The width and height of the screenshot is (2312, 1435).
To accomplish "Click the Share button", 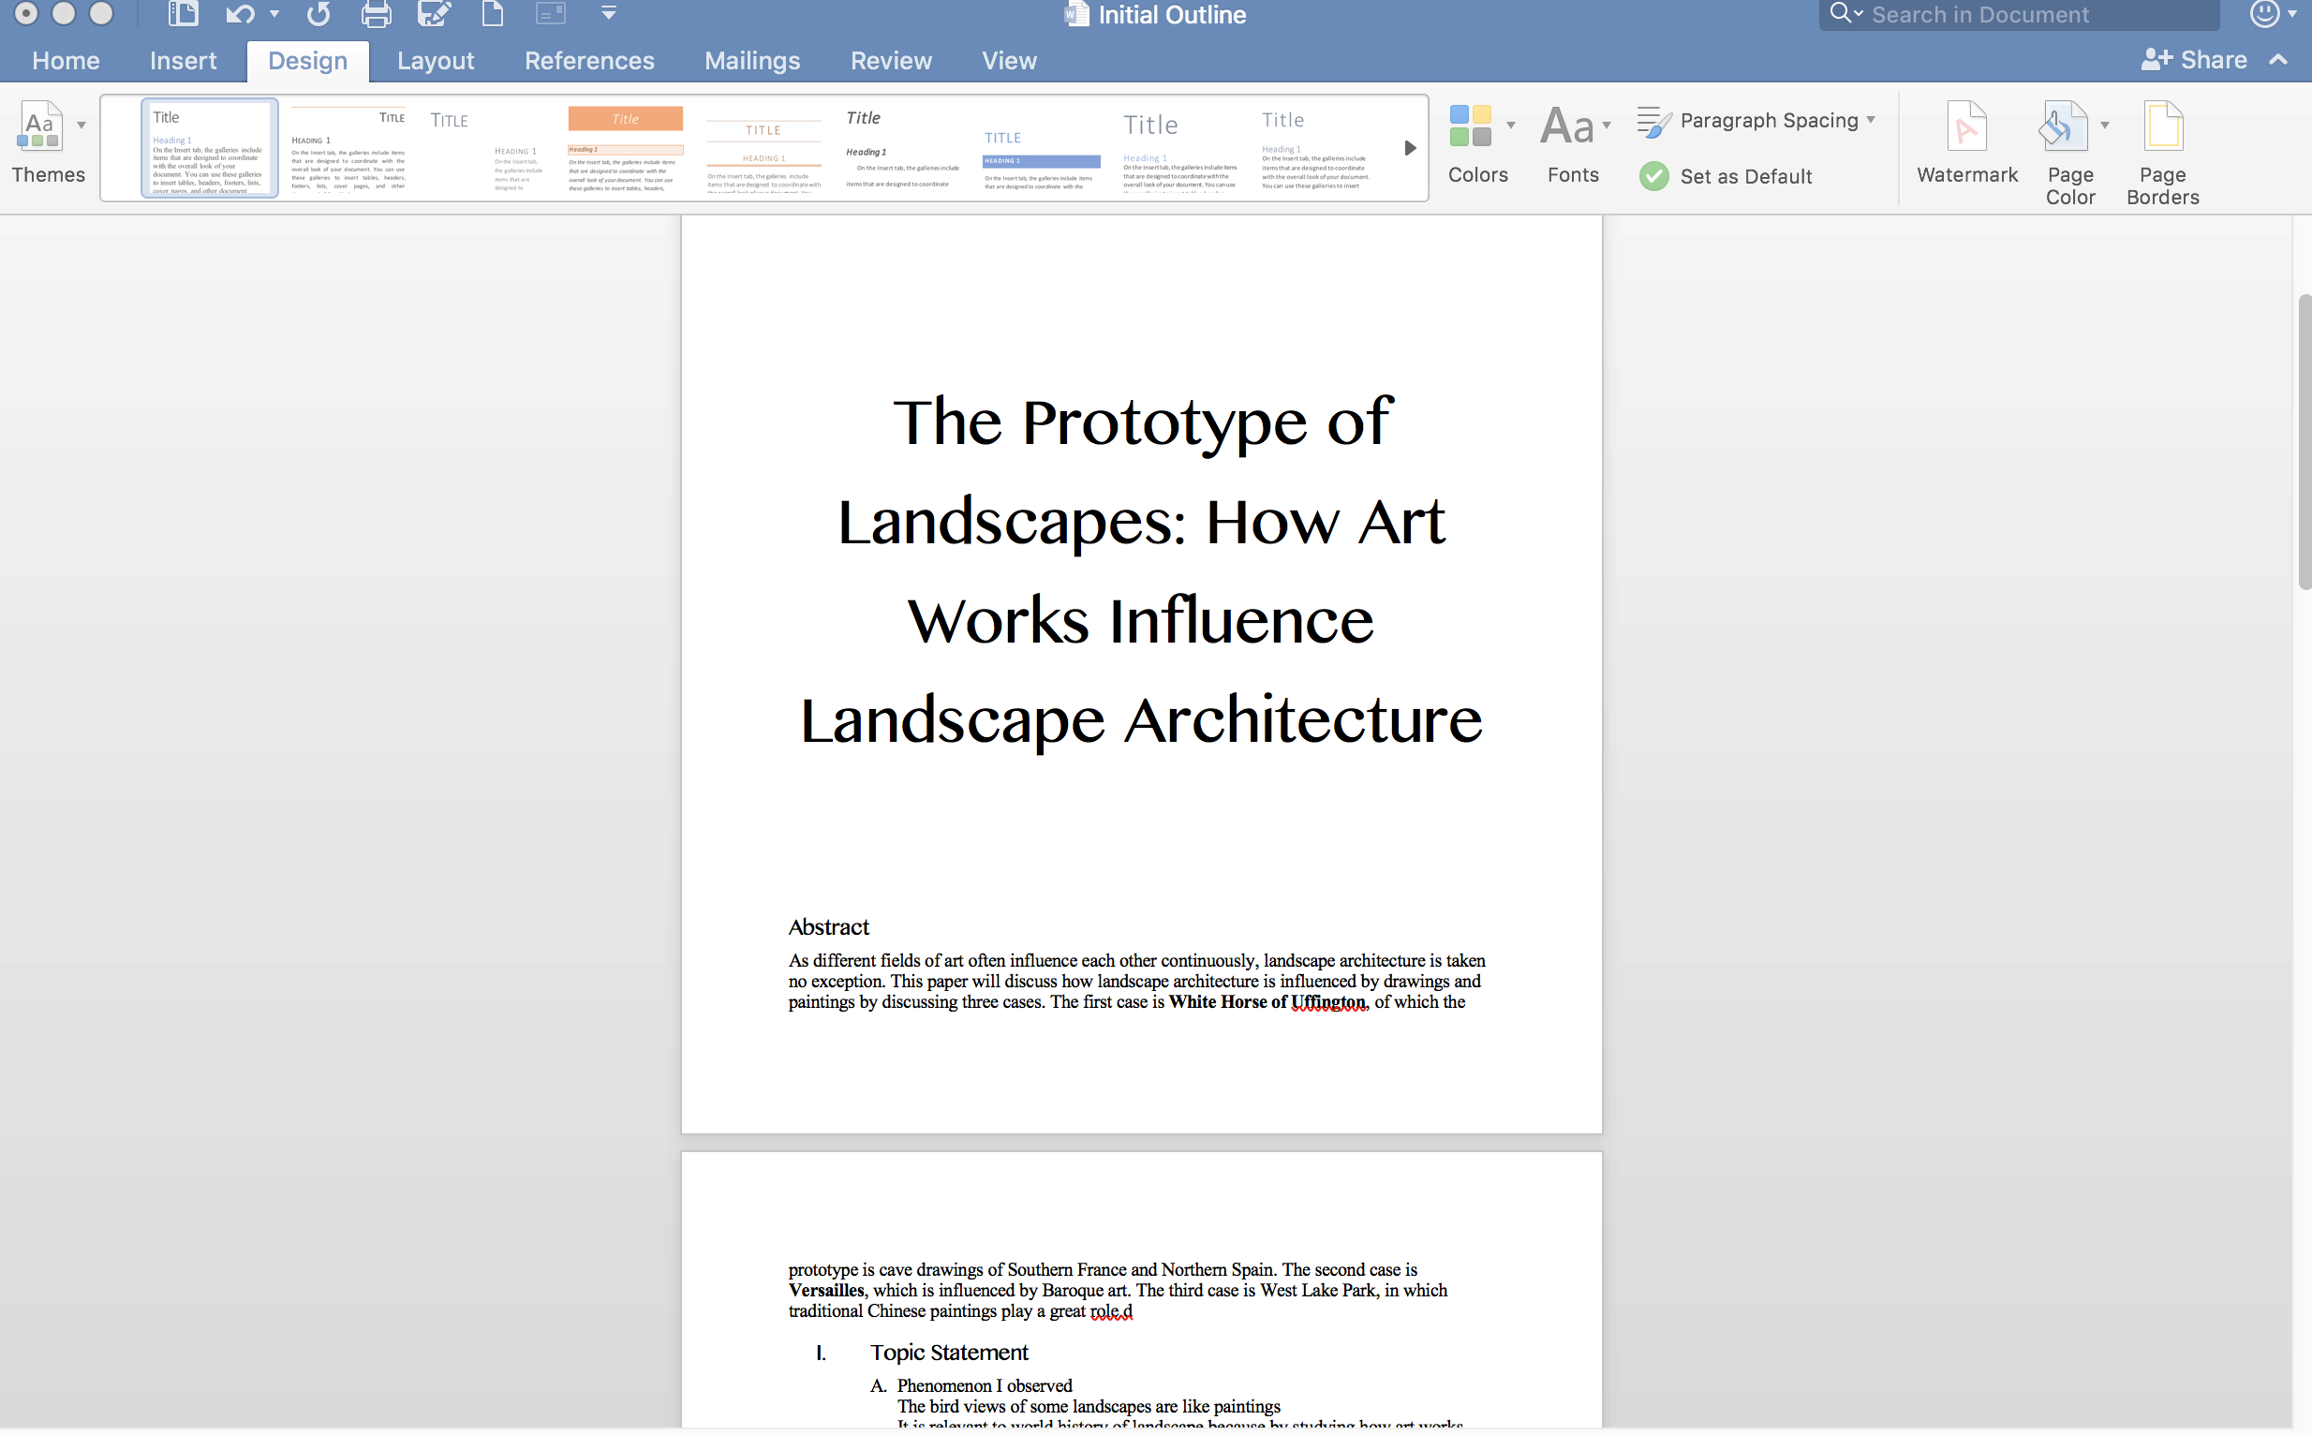I will [2194, 60].
